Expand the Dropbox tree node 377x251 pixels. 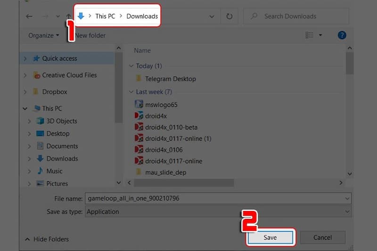[25, 92]
